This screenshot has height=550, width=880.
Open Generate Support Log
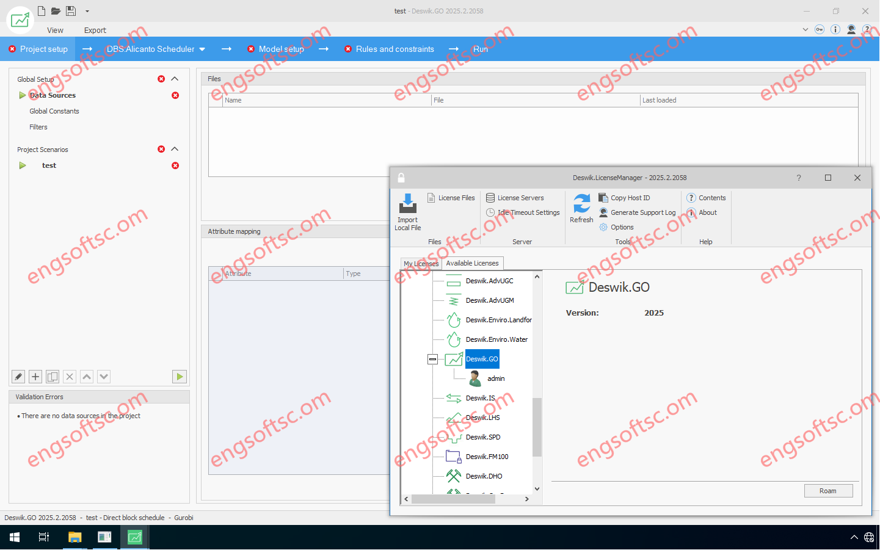(642, 212)
